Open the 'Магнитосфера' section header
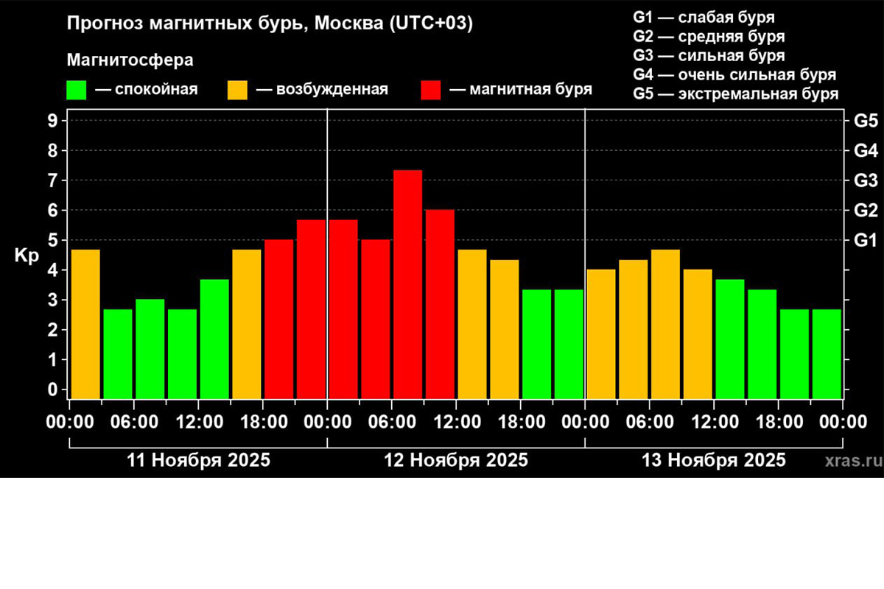 click(x=130, y=60)
